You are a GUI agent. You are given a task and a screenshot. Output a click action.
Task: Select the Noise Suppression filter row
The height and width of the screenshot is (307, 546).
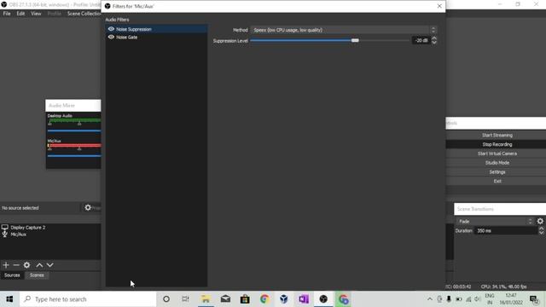coord(157,29)
